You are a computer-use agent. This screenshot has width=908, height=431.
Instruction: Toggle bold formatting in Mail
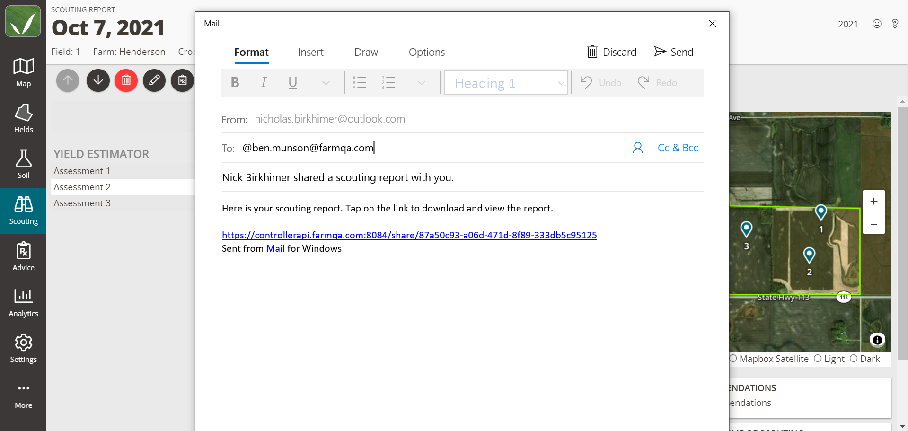[x=235, y=83]
